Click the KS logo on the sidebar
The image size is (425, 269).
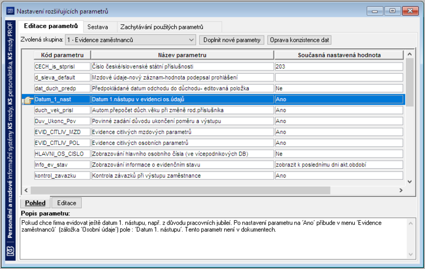point(10,251)
